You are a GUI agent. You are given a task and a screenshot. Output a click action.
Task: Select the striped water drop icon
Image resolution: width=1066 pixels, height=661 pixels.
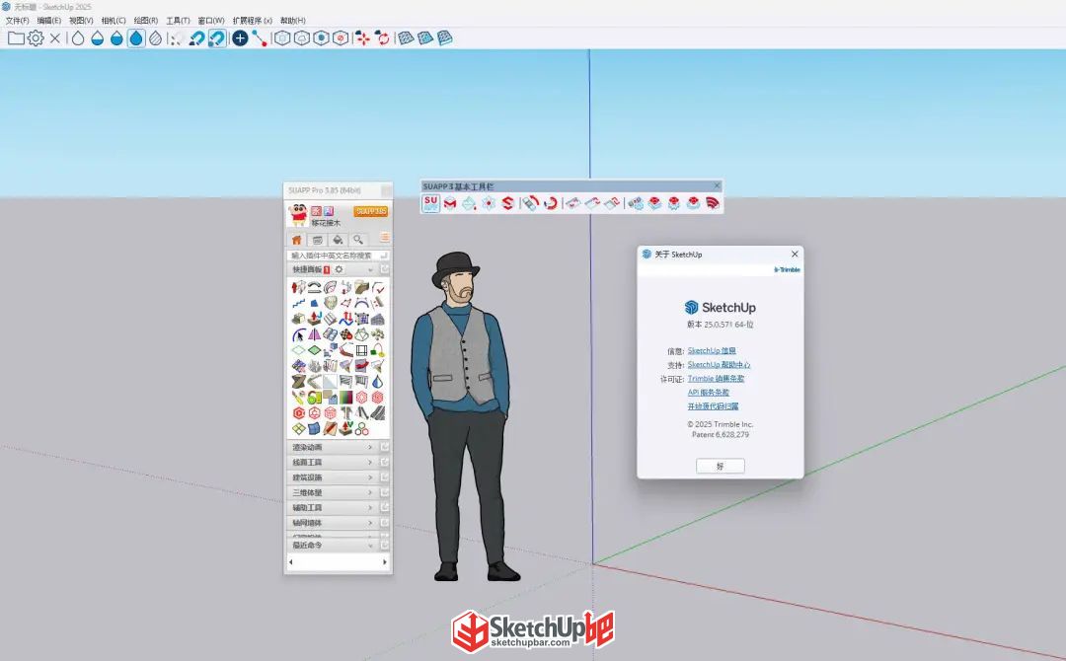tap(156, 38)
